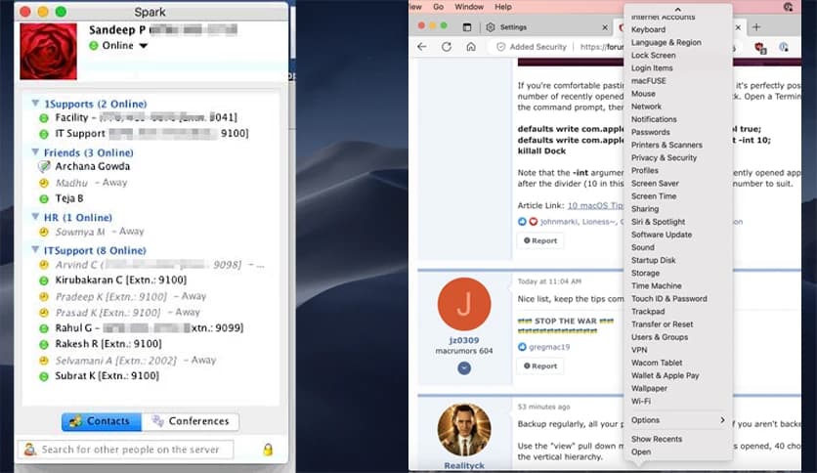Click Kirubakaran C's online status icon

pyautogui.click(x=44, y=280)
